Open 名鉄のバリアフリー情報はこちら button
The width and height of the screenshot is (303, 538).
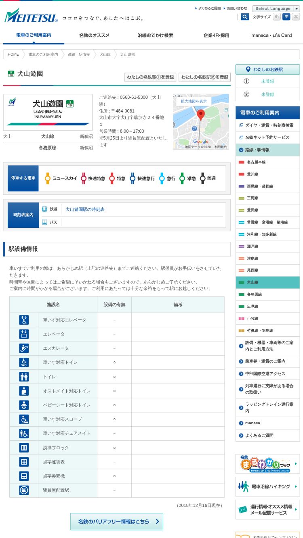point(117,521)
